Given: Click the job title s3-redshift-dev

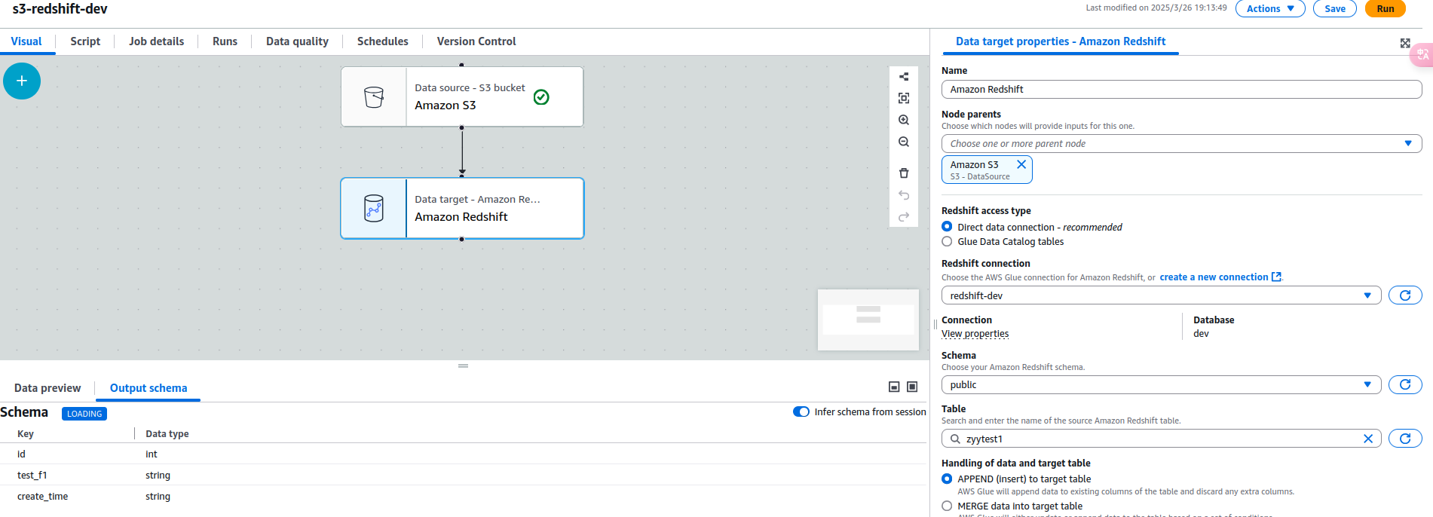Looking at the screenshot, I should [x=60, y=9].
